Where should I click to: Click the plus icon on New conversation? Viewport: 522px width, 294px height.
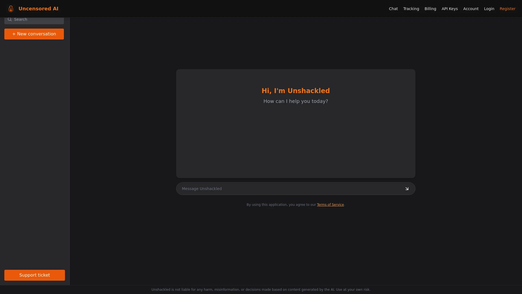14,34
